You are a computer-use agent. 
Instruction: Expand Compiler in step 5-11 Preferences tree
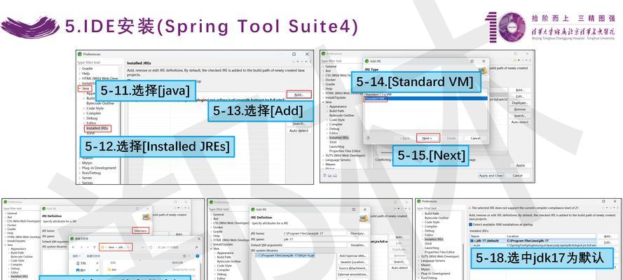[84, 113]
